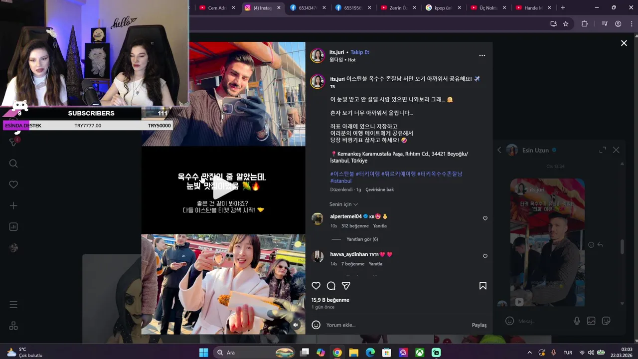Go back in Esin Uzun chat
Image resolution: width=638 pixels, height=359 pixels.
pyautogui.click(x=499, y=150)
